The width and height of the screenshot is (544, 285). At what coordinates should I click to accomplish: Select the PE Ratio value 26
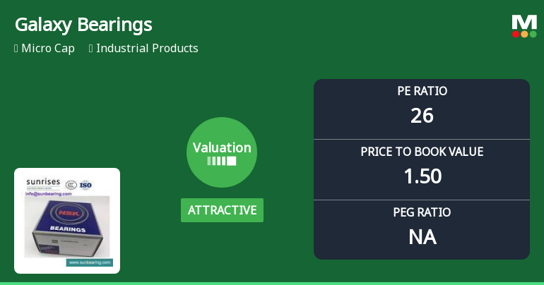coord(422,116)
